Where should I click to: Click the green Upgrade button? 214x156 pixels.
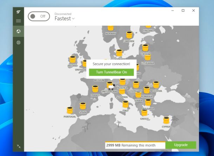click(x=181, y=145)
